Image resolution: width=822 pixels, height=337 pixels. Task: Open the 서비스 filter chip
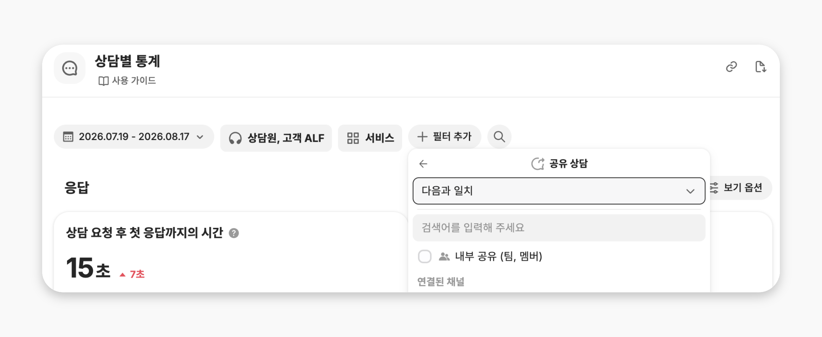tap(370, 138)
